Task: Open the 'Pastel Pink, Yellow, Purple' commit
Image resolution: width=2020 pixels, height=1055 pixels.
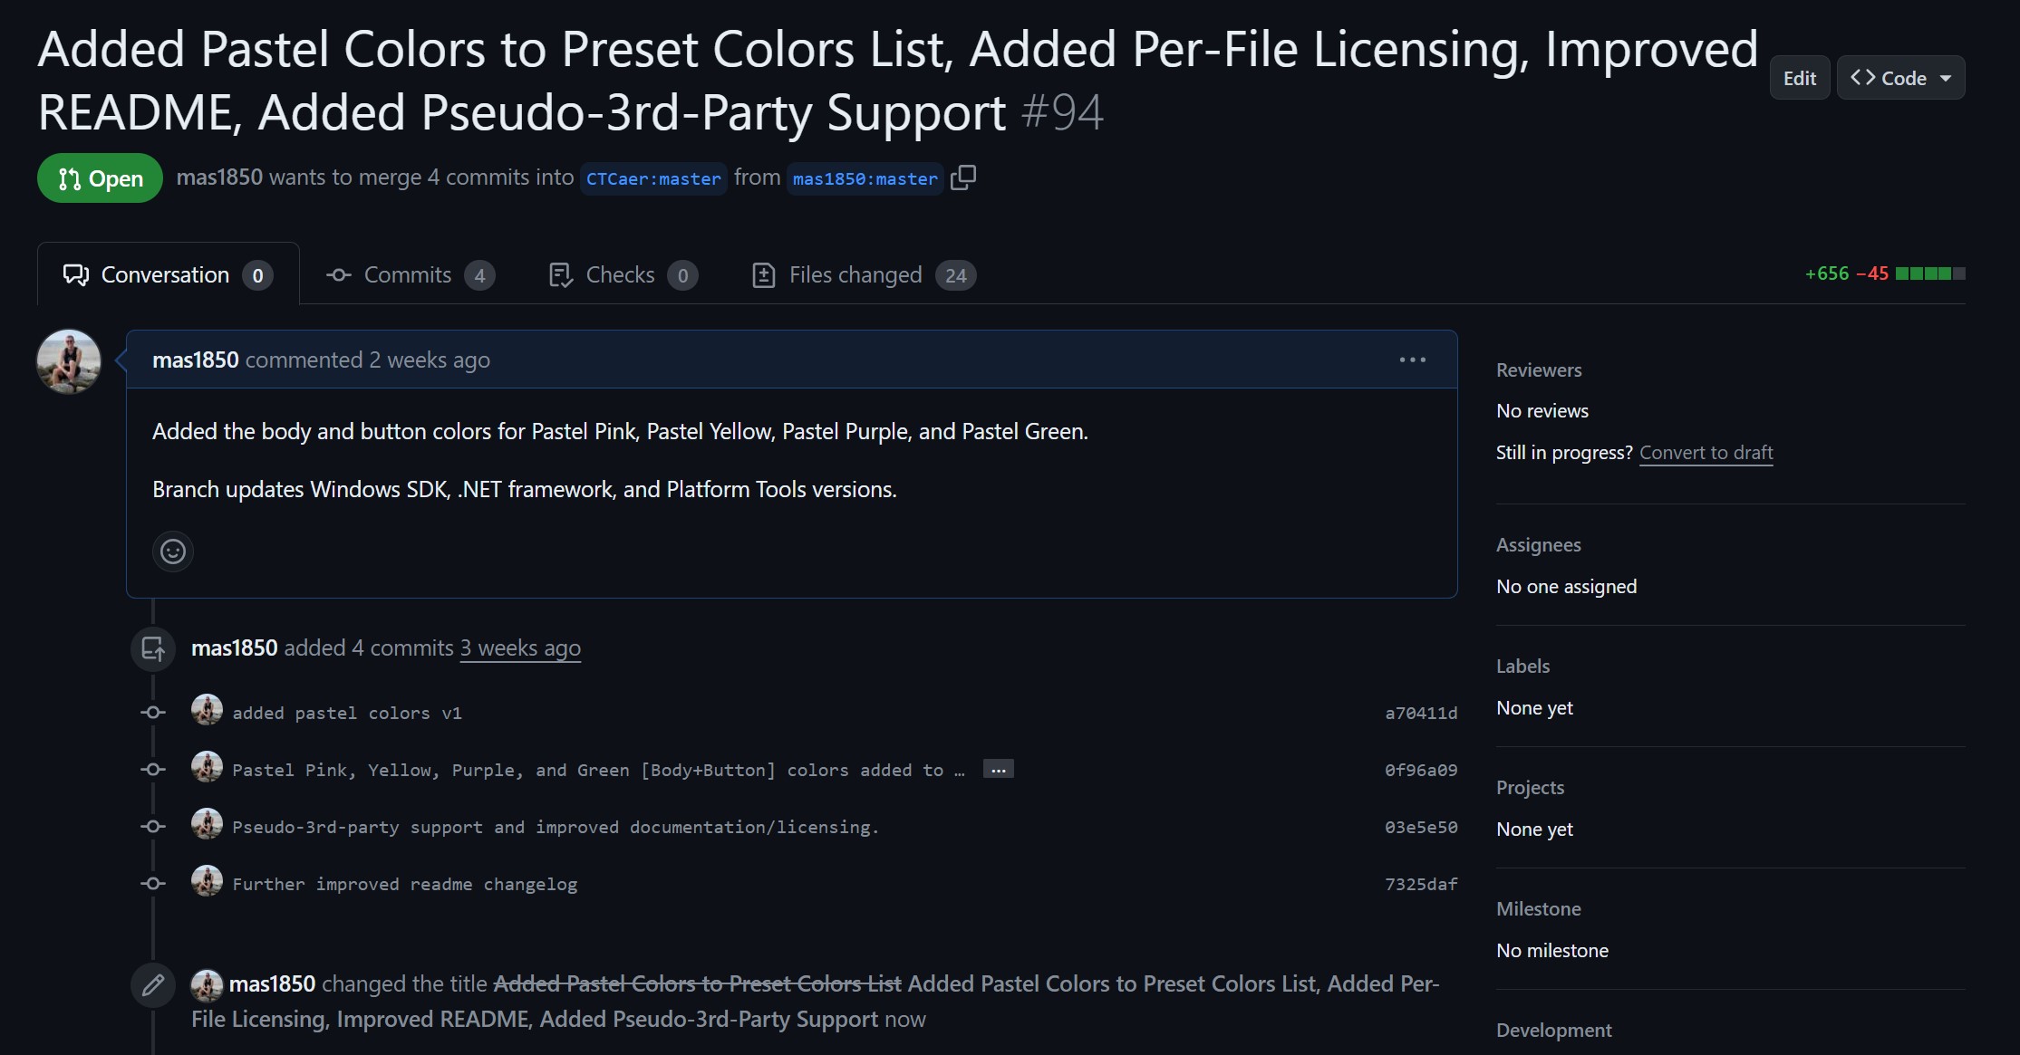Action: 598,770
